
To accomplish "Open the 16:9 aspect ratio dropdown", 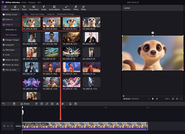I will click(167, 99).
